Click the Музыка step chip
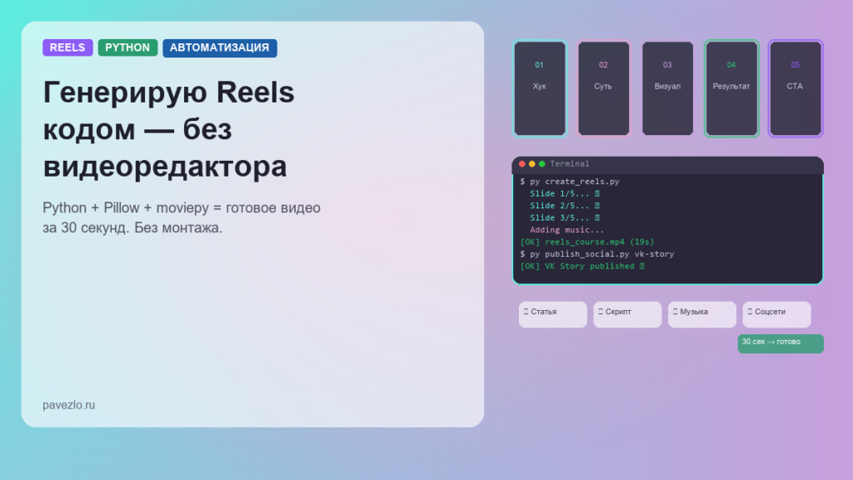This screenshot has width=853, height=480. pyautogui.click(x=701, y=314)
